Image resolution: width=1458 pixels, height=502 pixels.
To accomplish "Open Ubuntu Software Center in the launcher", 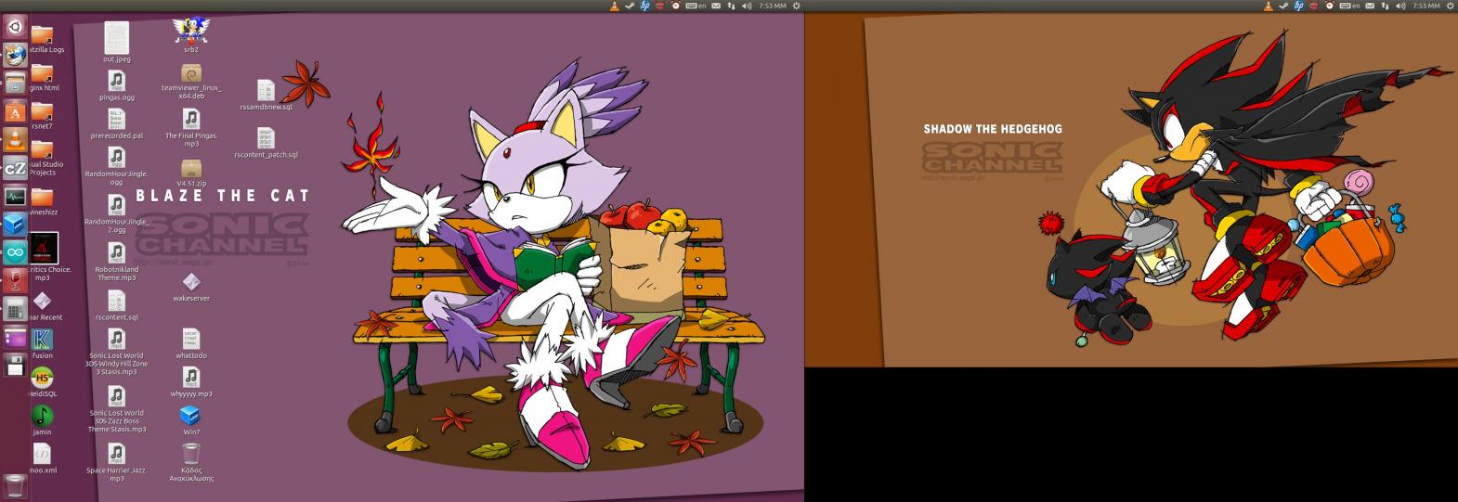I will click(15, 112).
